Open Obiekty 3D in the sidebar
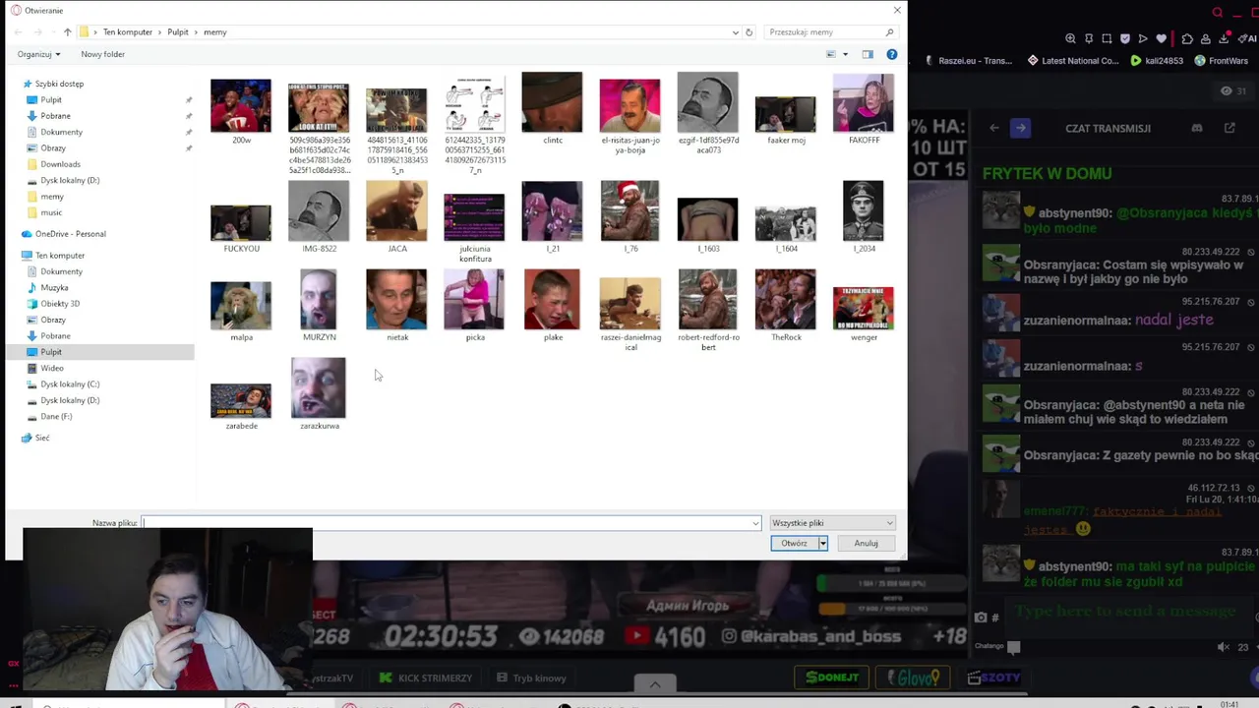The width and height of the screenshot is (1259, 708). [x=60, y=304]
